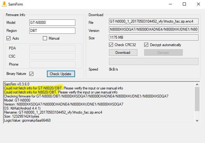
Task: Enable the Manual checkbox
Action: 45,38
